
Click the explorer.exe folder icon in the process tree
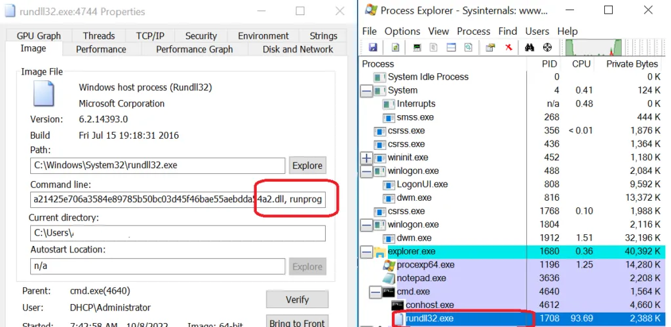click(380, 252)
